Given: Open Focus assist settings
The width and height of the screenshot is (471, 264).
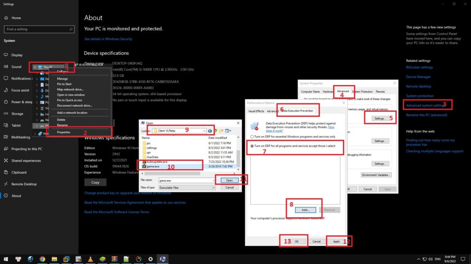Looking at the screenshot, I should [20, 90].
